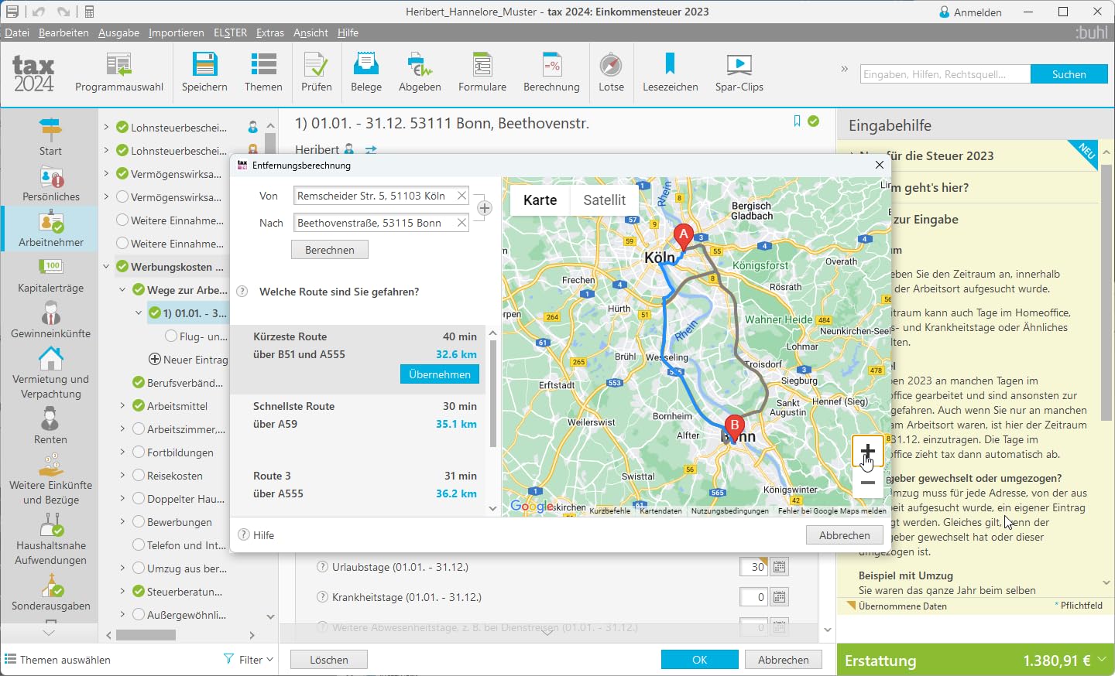Select Sonderausgaben in the sidebar
The width and height of the screenshot is (1115, 676).
click(x=51, y=593)
